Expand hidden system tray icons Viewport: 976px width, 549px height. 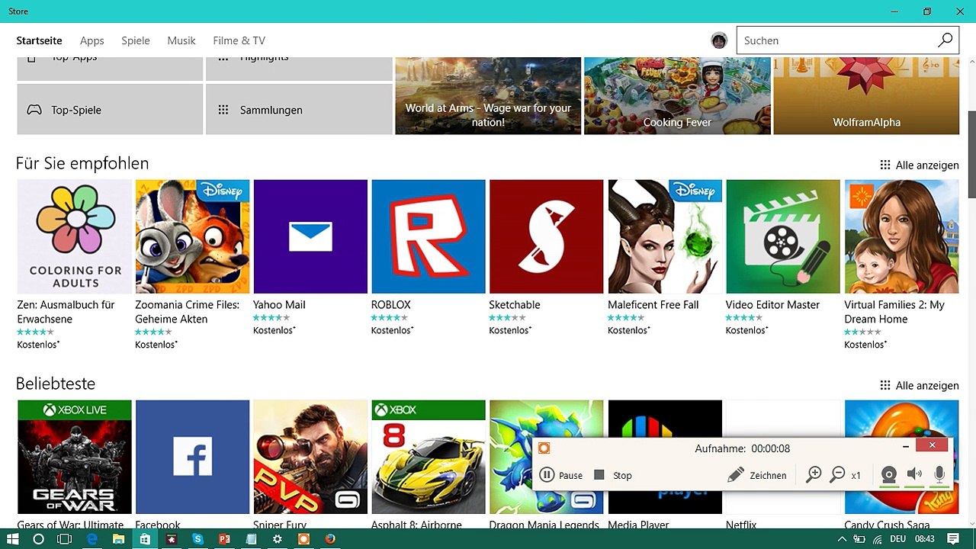click(842, 539)
